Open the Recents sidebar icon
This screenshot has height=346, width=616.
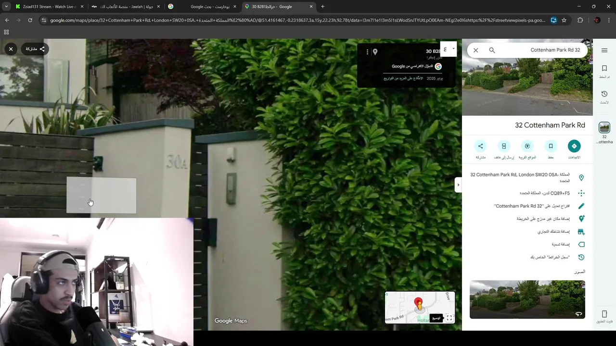click(604, 97)
